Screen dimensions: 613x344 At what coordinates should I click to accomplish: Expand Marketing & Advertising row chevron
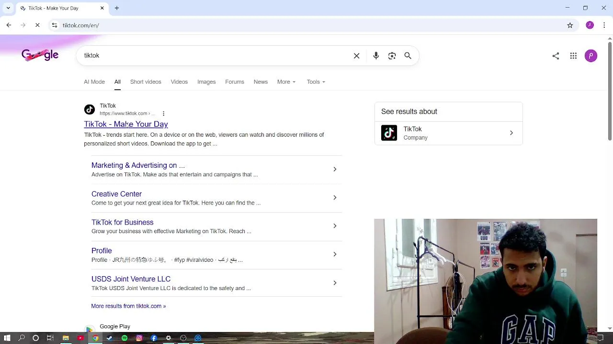335,169
